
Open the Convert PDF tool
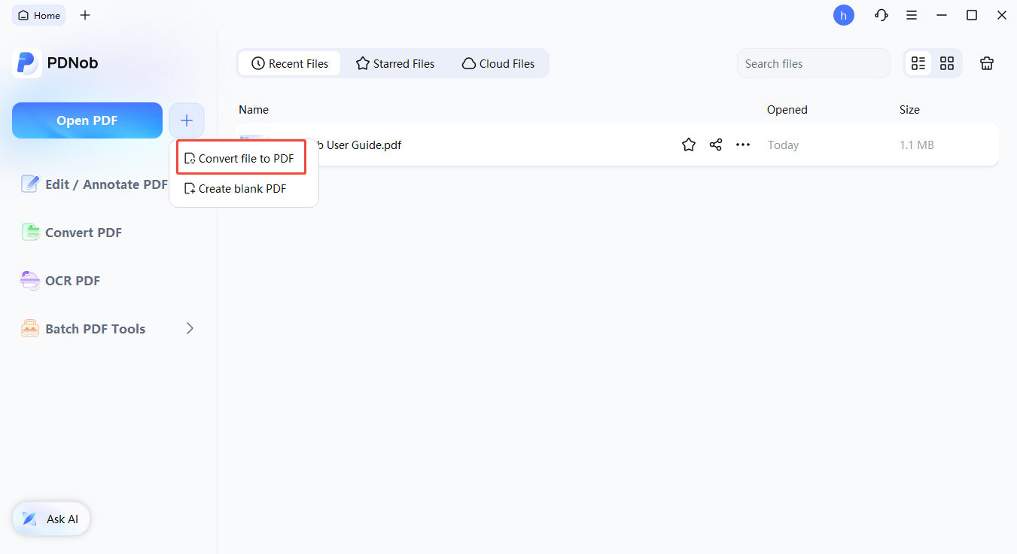tap(83, 232)
